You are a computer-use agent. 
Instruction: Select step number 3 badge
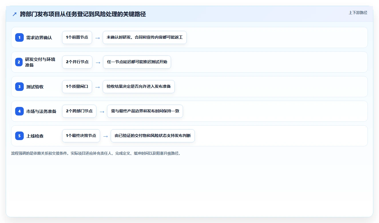tap(19, 87)
